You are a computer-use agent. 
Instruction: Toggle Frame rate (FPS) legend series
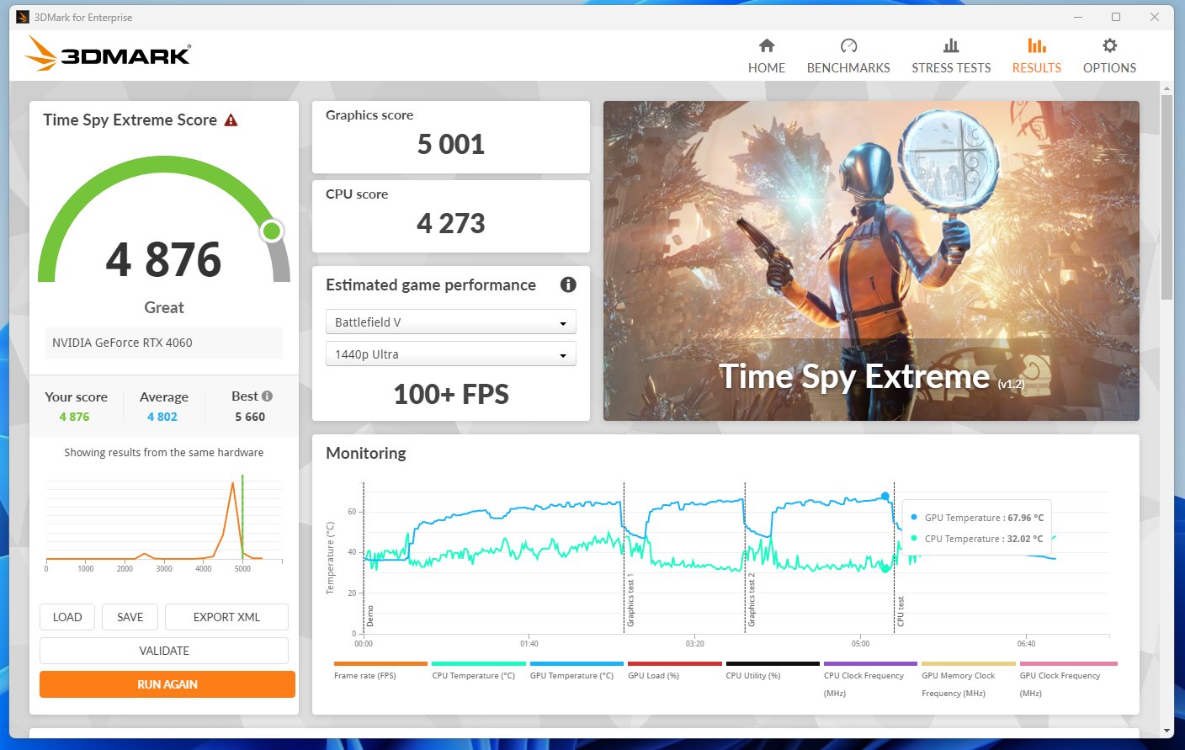click(364, 675)
